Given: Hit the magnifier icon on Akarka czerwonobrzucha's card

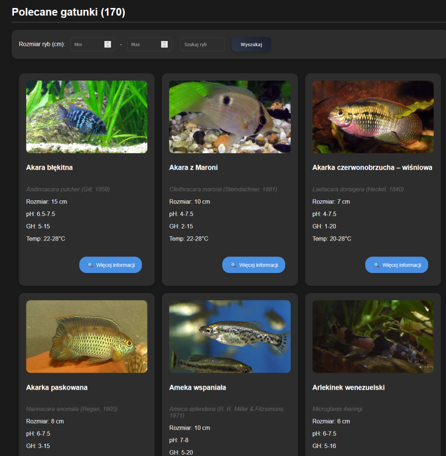Looking at the screenshot, I should tap(376, 265).
